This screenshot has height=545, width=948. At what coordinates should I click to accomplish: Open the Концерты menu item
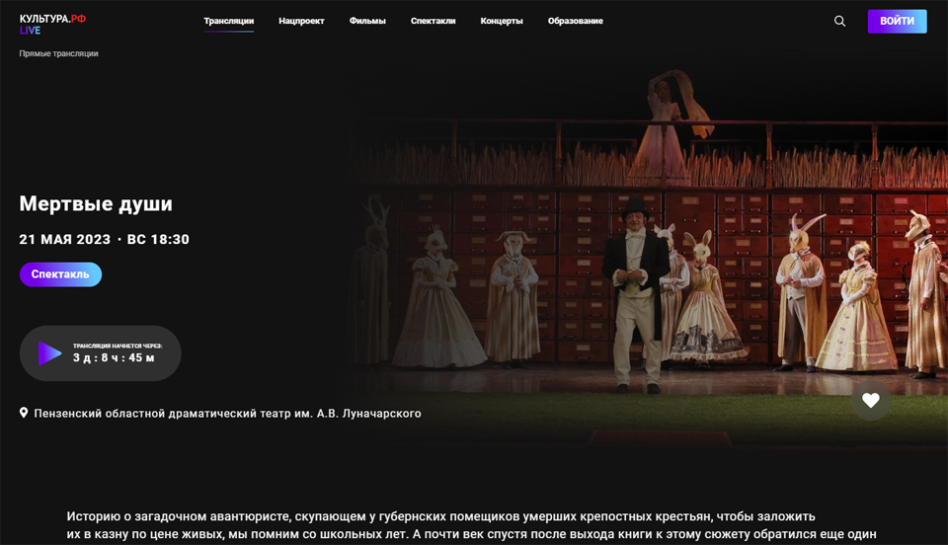pyautogui.click(x=502, y=21)
